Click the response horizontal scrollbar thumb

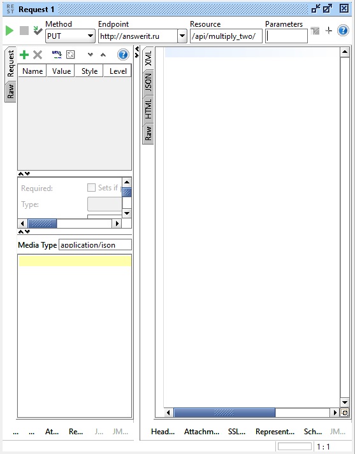(x=224, y=413)
